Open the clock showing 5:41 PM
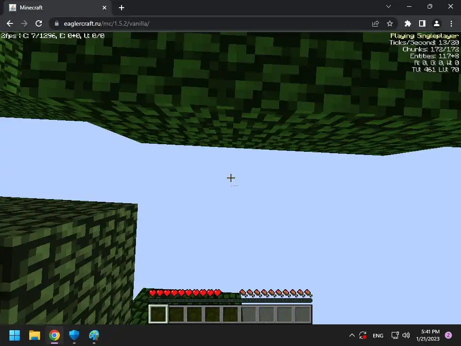The height and width of the screenshot is (346, 461). coord(428,335)
